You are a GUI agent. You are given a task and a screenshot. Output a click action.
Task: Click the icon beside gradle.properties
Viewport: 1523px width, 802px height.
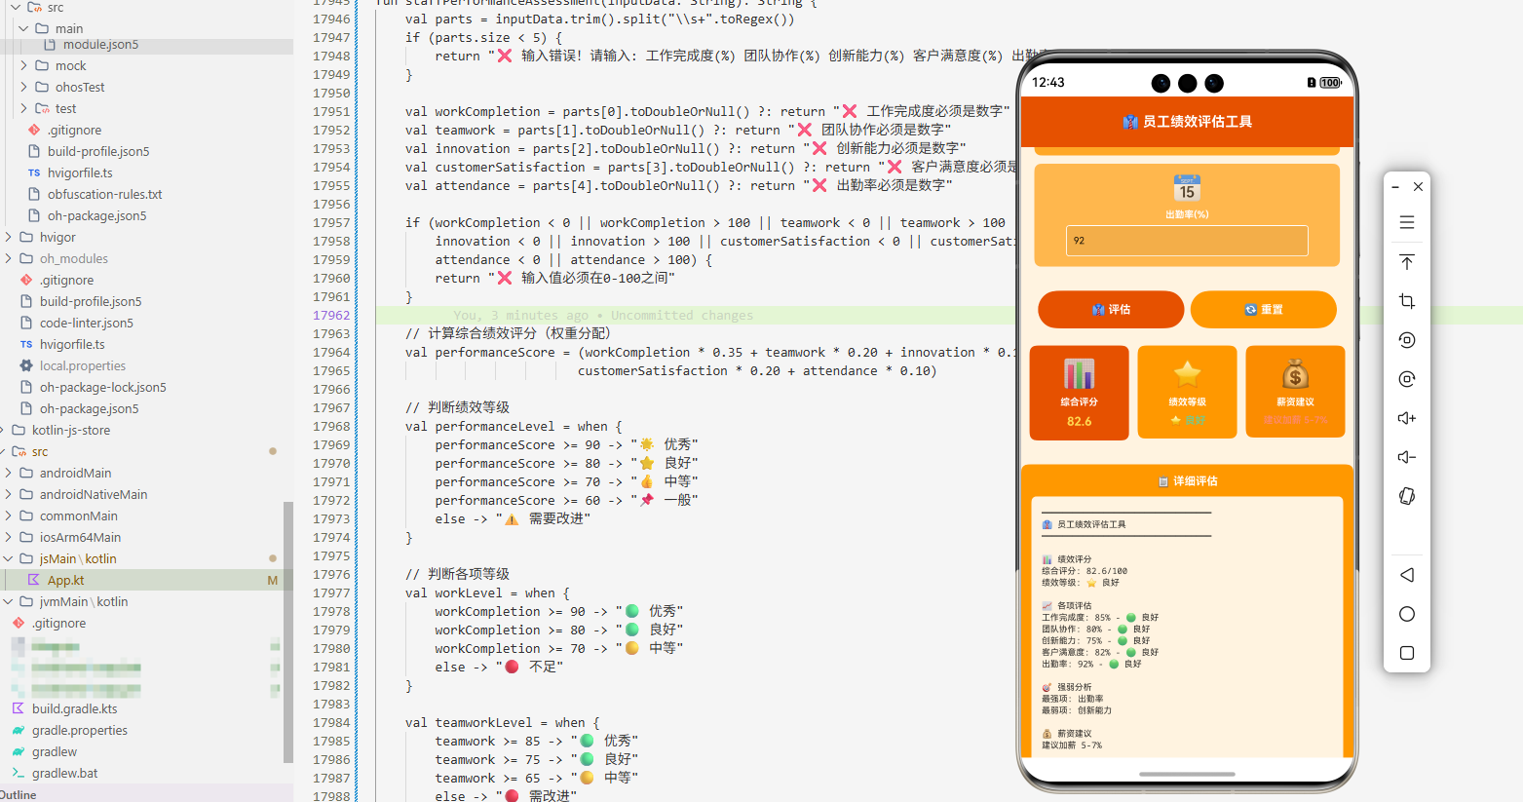tap(19, 730)
